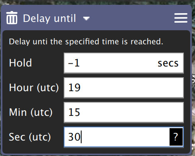
Task: Open the hamburger menu of the command card
Action: click(181, 18)
